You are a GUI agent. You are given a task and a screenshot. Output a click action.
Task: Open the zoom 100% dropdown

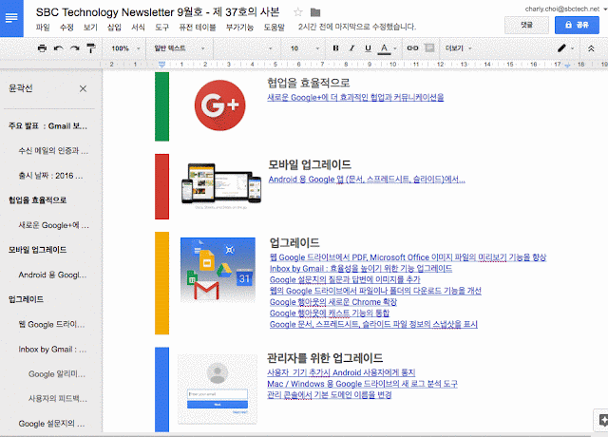(x=125, y=48)
